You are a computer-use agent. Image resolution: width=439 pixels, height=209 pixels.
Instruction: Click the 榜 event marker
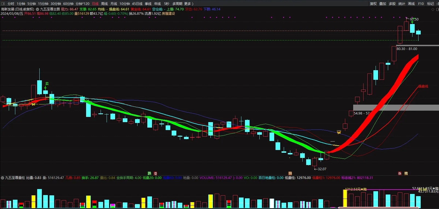406,173
